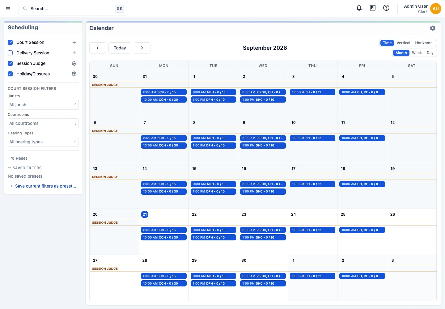Screen dimensions: 445x309
Task: Open the All courtrooms dropdown
Action: [x=43, y=123]
